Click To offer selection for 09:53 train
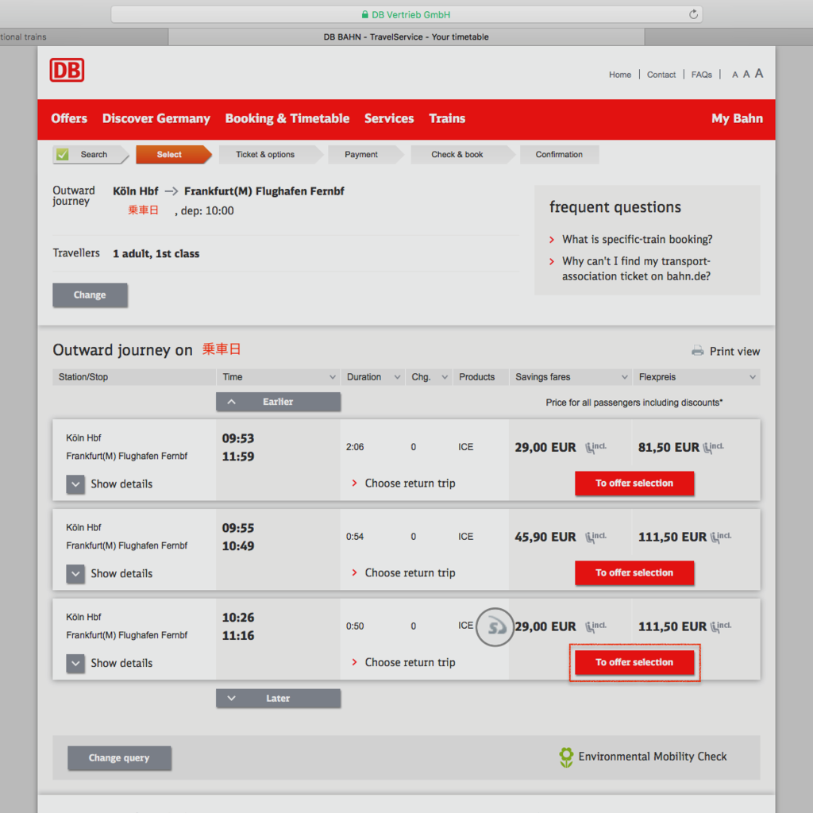Viewport: 813px width, 813px height. click(634, 484)
